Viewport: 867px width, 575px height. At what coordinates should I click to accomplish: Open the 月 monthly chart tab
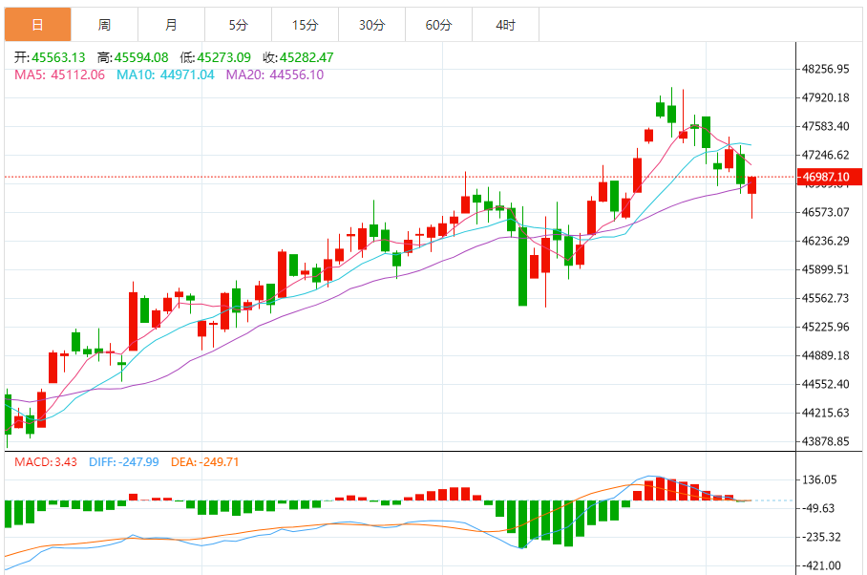point(171,24)
